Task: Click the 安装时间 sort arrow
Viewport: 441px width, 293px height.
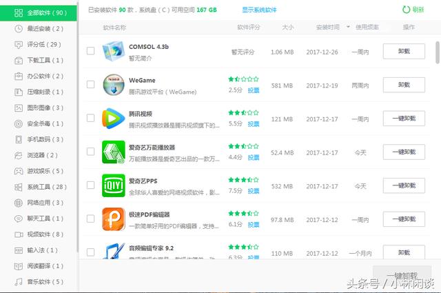Action: pos(348,27)
